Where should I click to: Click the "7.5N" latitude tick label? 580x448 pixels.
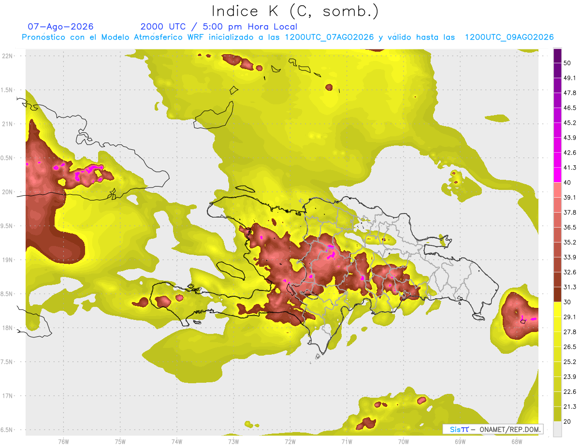6,362
